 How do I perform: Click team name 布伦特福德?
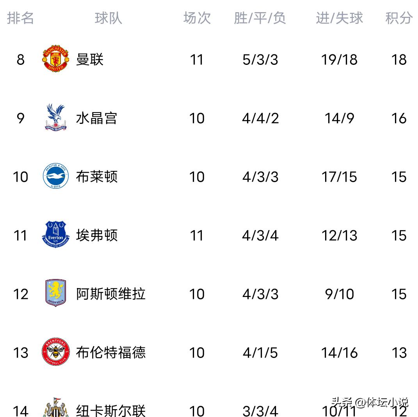tap(110, 353)
